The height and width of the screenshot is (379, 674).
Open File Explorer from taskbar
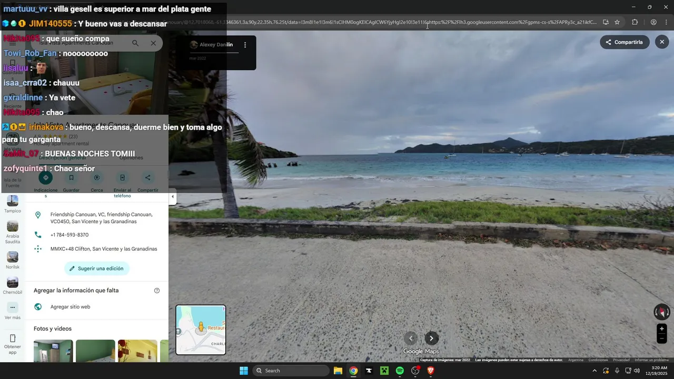click(x=338, y=371)
